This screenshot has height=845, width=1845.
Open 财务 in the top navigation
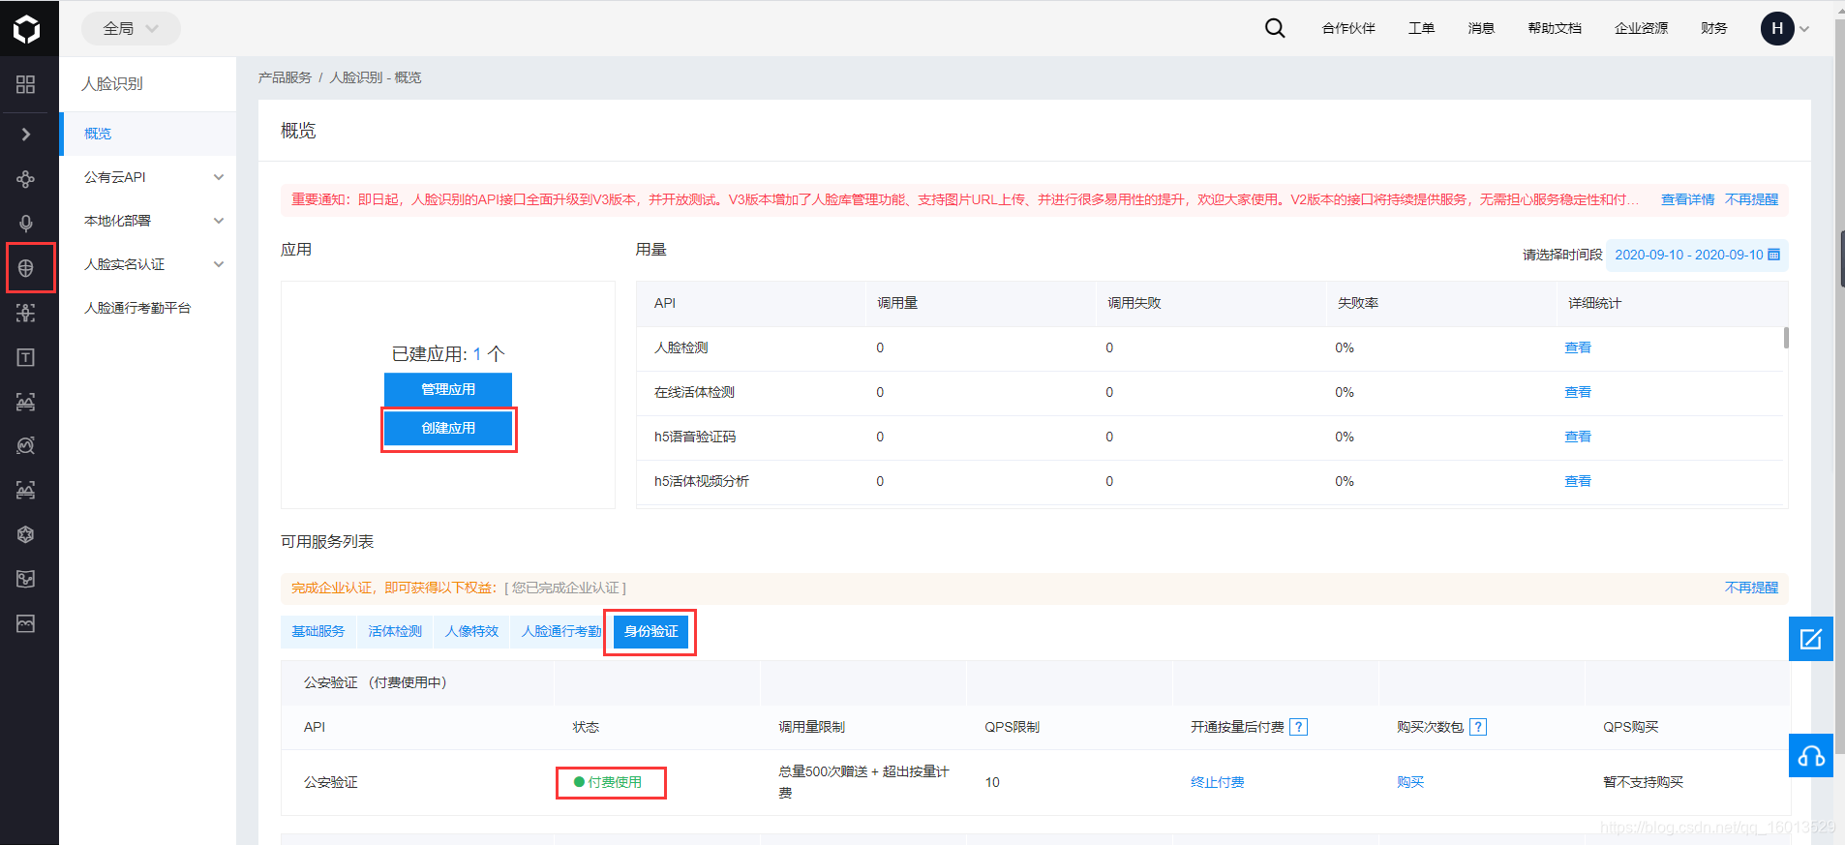tap(1713, 28)
